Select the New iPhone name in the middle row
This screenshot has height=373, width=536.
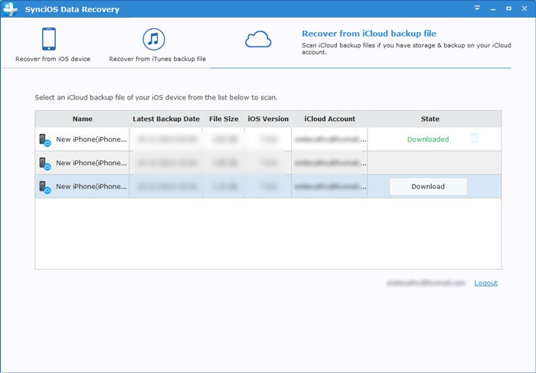tap(91, 162)
